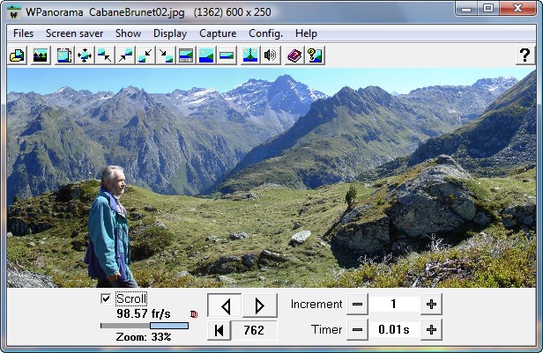
Task: Open the Config. menu
Action: click(265, 33)
